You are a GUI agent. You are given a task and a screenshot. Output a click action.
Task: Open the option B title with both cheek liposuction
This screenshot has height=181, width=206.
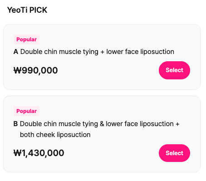[99, 129]
